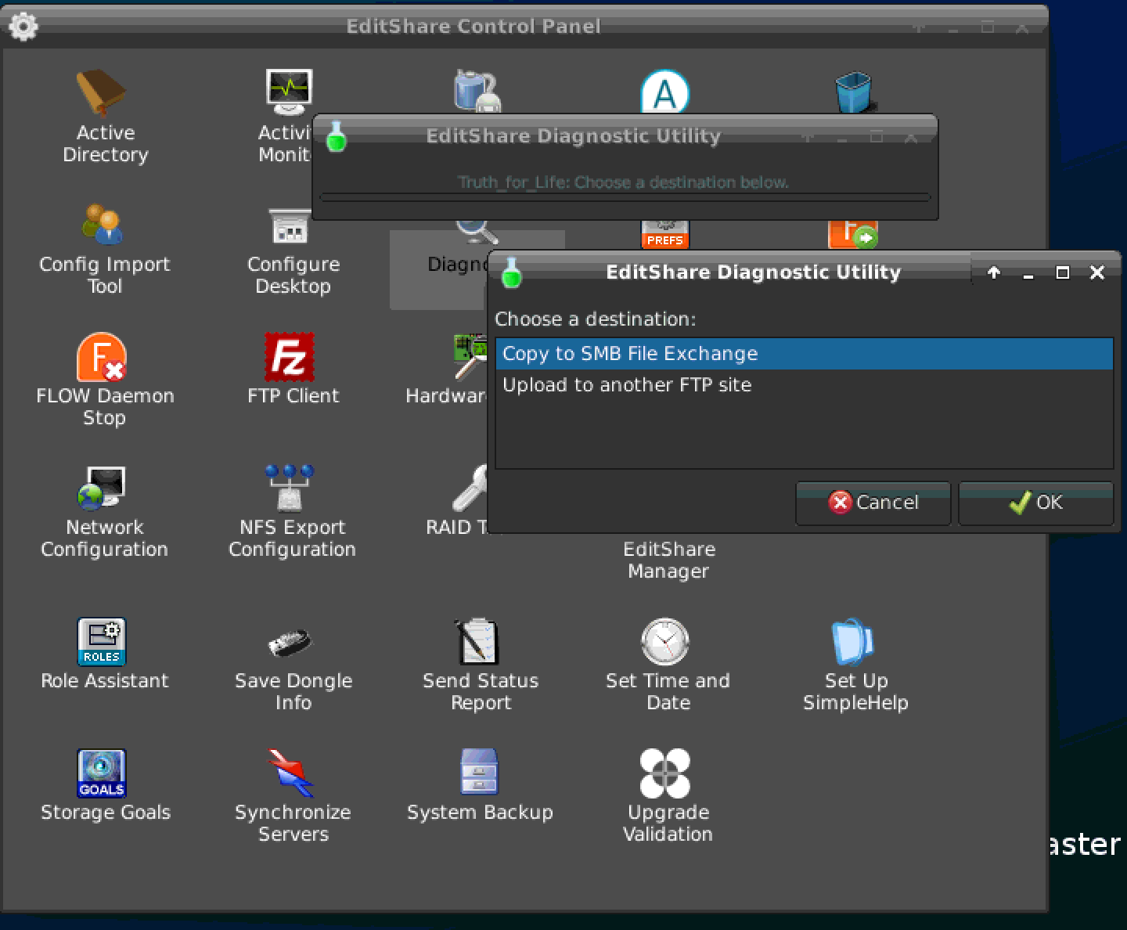The height and width of the screenshot is (930, 1127).
Task: Click the white circled A icon
Action: 665,92
